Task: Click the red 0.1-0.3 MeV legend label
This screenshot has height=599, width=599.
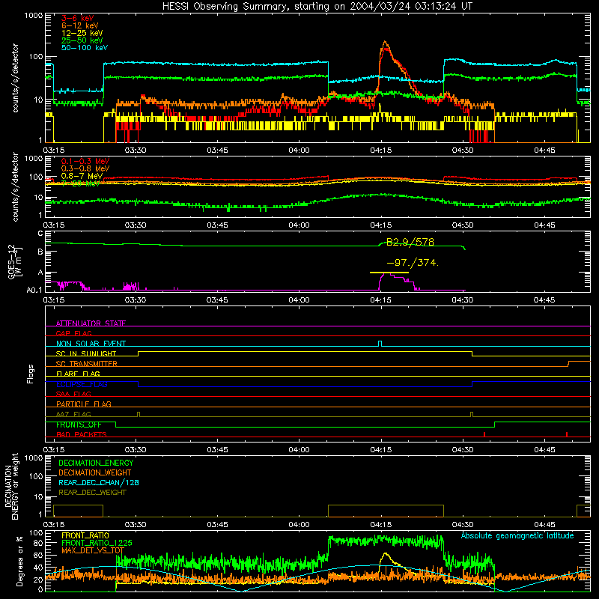Action: pos(85,161)
